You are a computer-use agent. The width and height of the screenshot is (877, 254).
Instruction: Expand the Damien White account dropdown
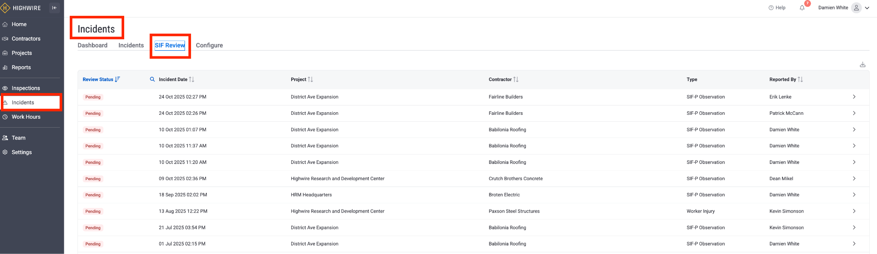[x=867, y=8]
